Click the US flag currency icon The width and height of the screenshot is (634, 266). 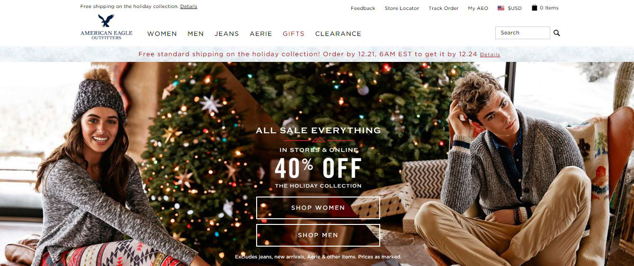coord(501,8)
